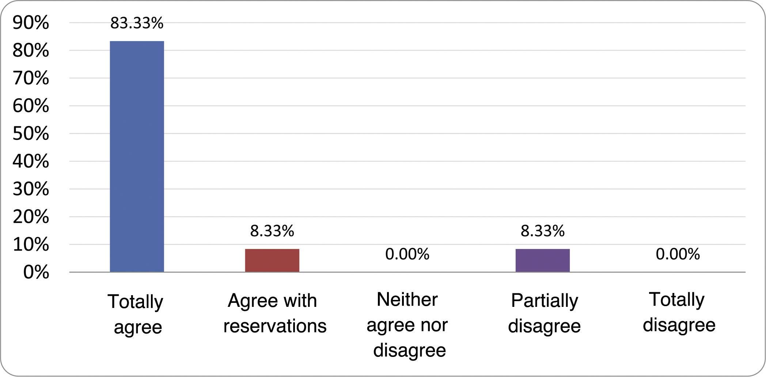Viewport: 766px width, 377px height.
Task: Select 0.00% label above Totally disagree
Action: point(678,254)
